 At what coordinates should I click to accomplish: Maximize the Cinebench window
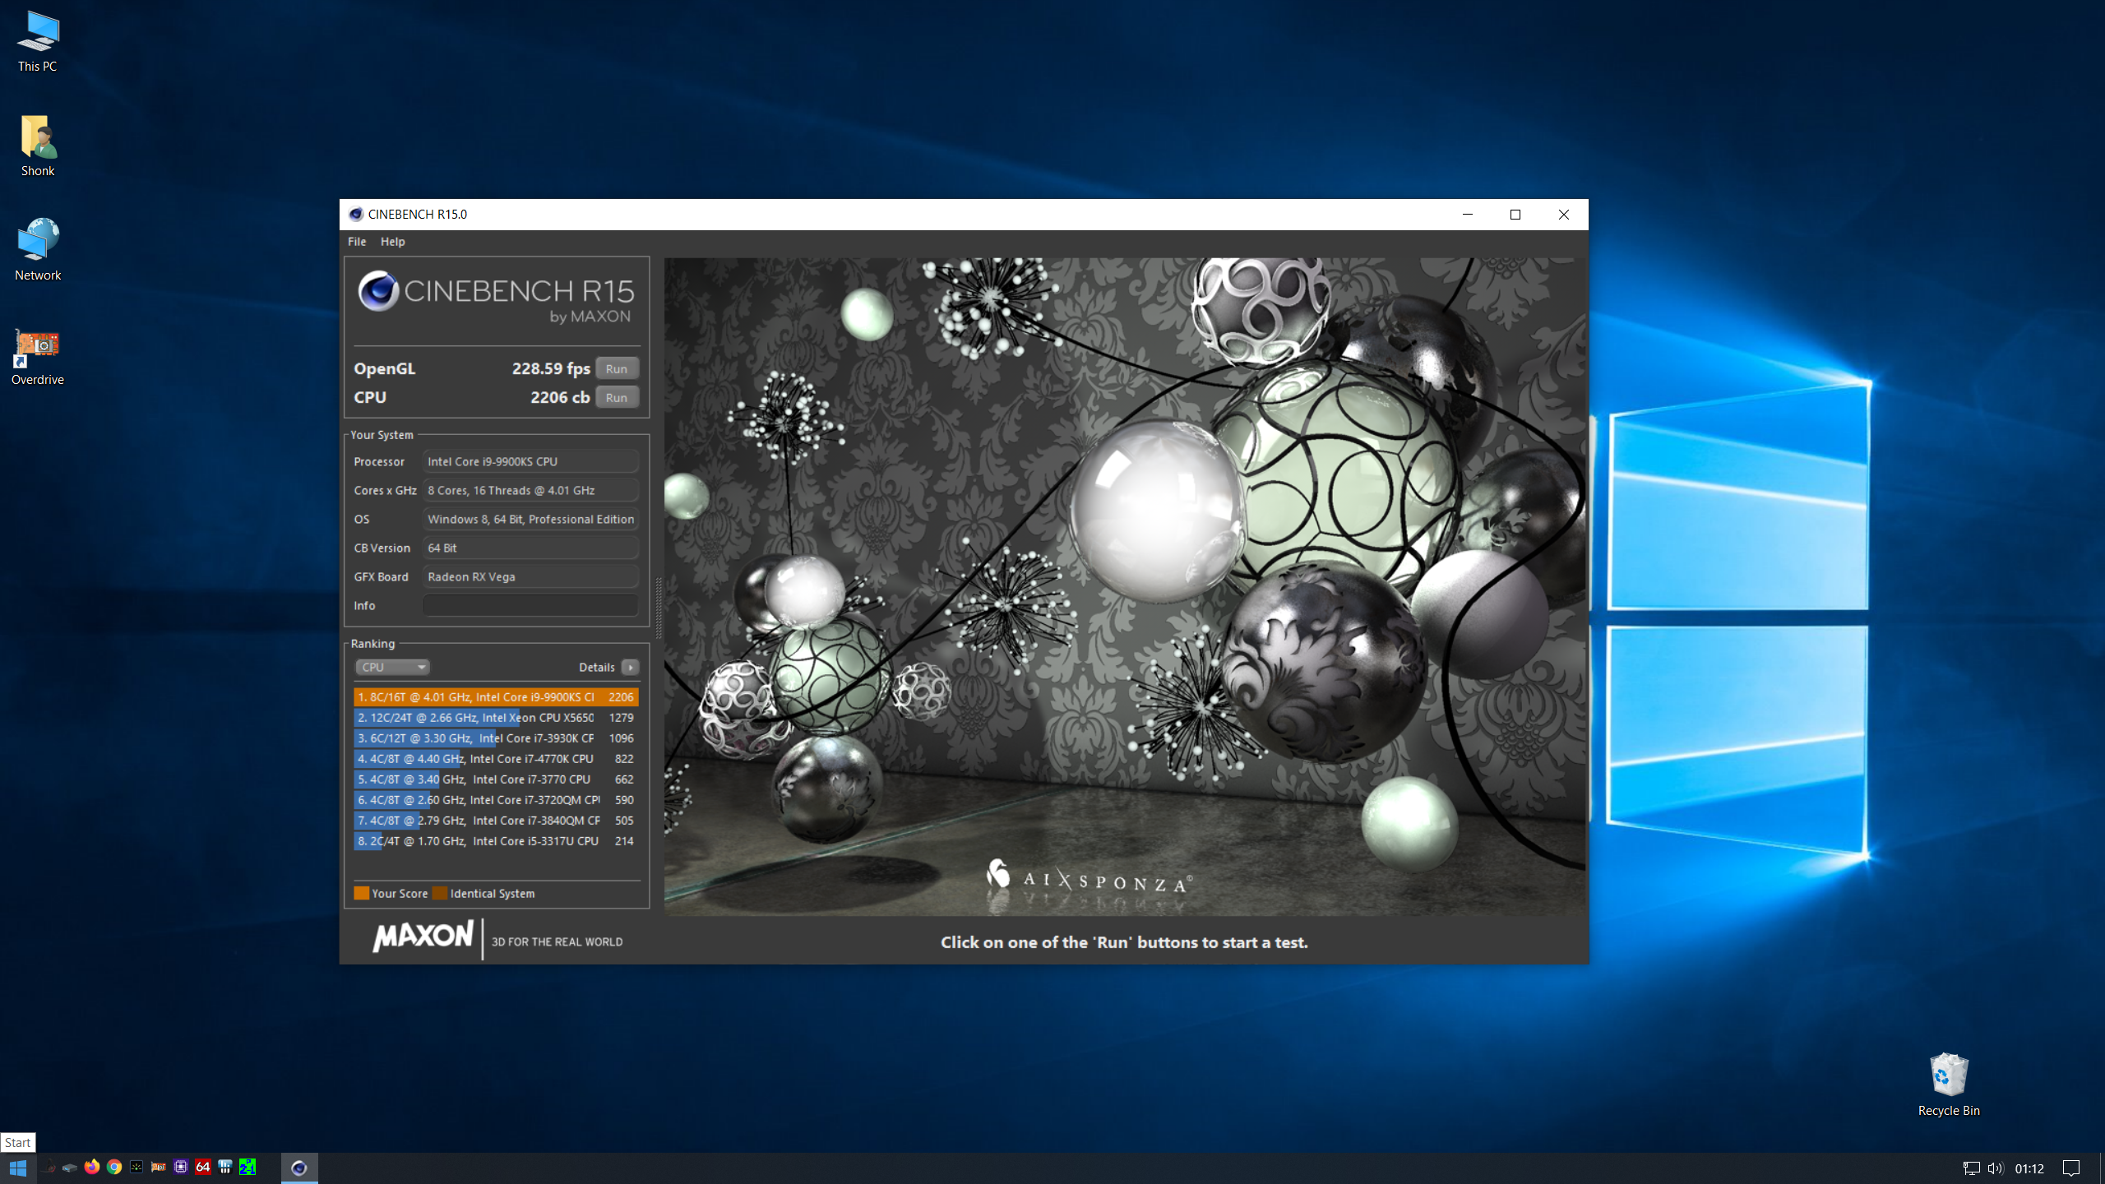(x=1515, y=214)
